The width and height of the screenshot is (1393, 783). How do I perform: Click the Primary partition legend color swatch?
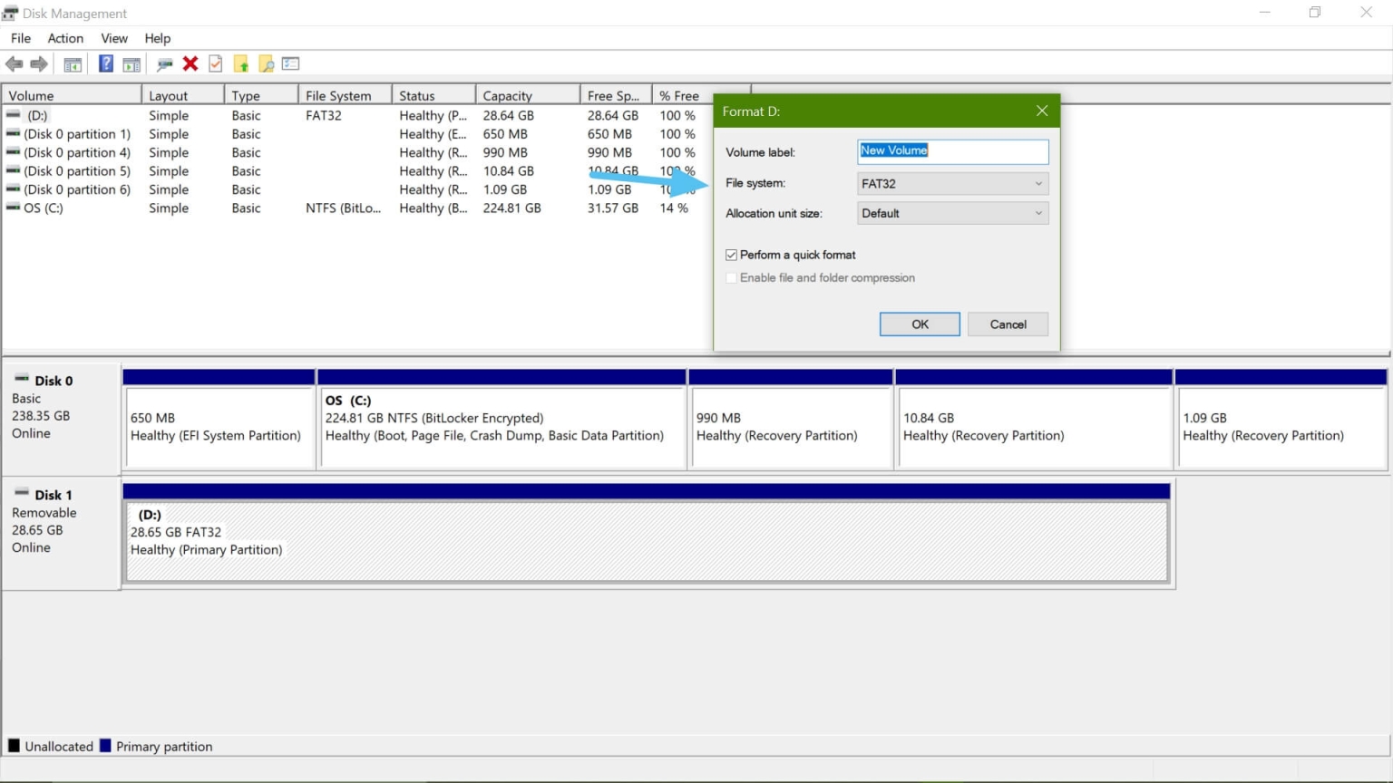tap(106, 746)
